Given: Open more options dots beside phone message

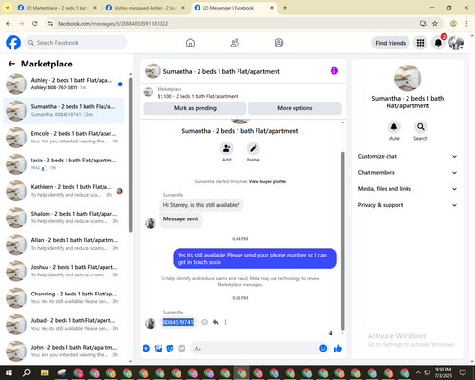Looking at the screenshot, I should [225, 322].
